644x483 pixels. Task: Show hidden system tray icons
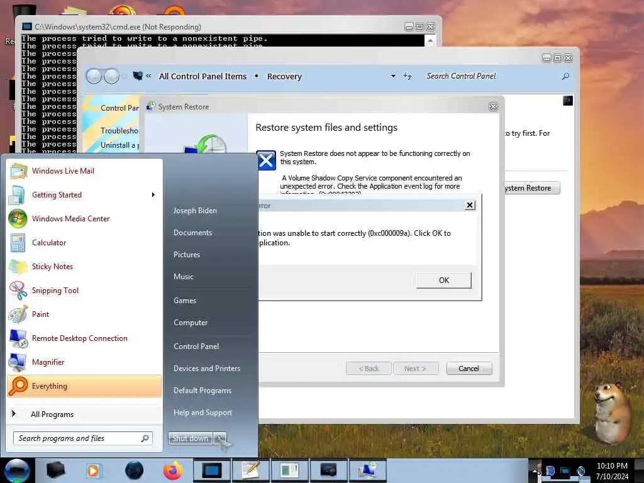click(536, 472)
